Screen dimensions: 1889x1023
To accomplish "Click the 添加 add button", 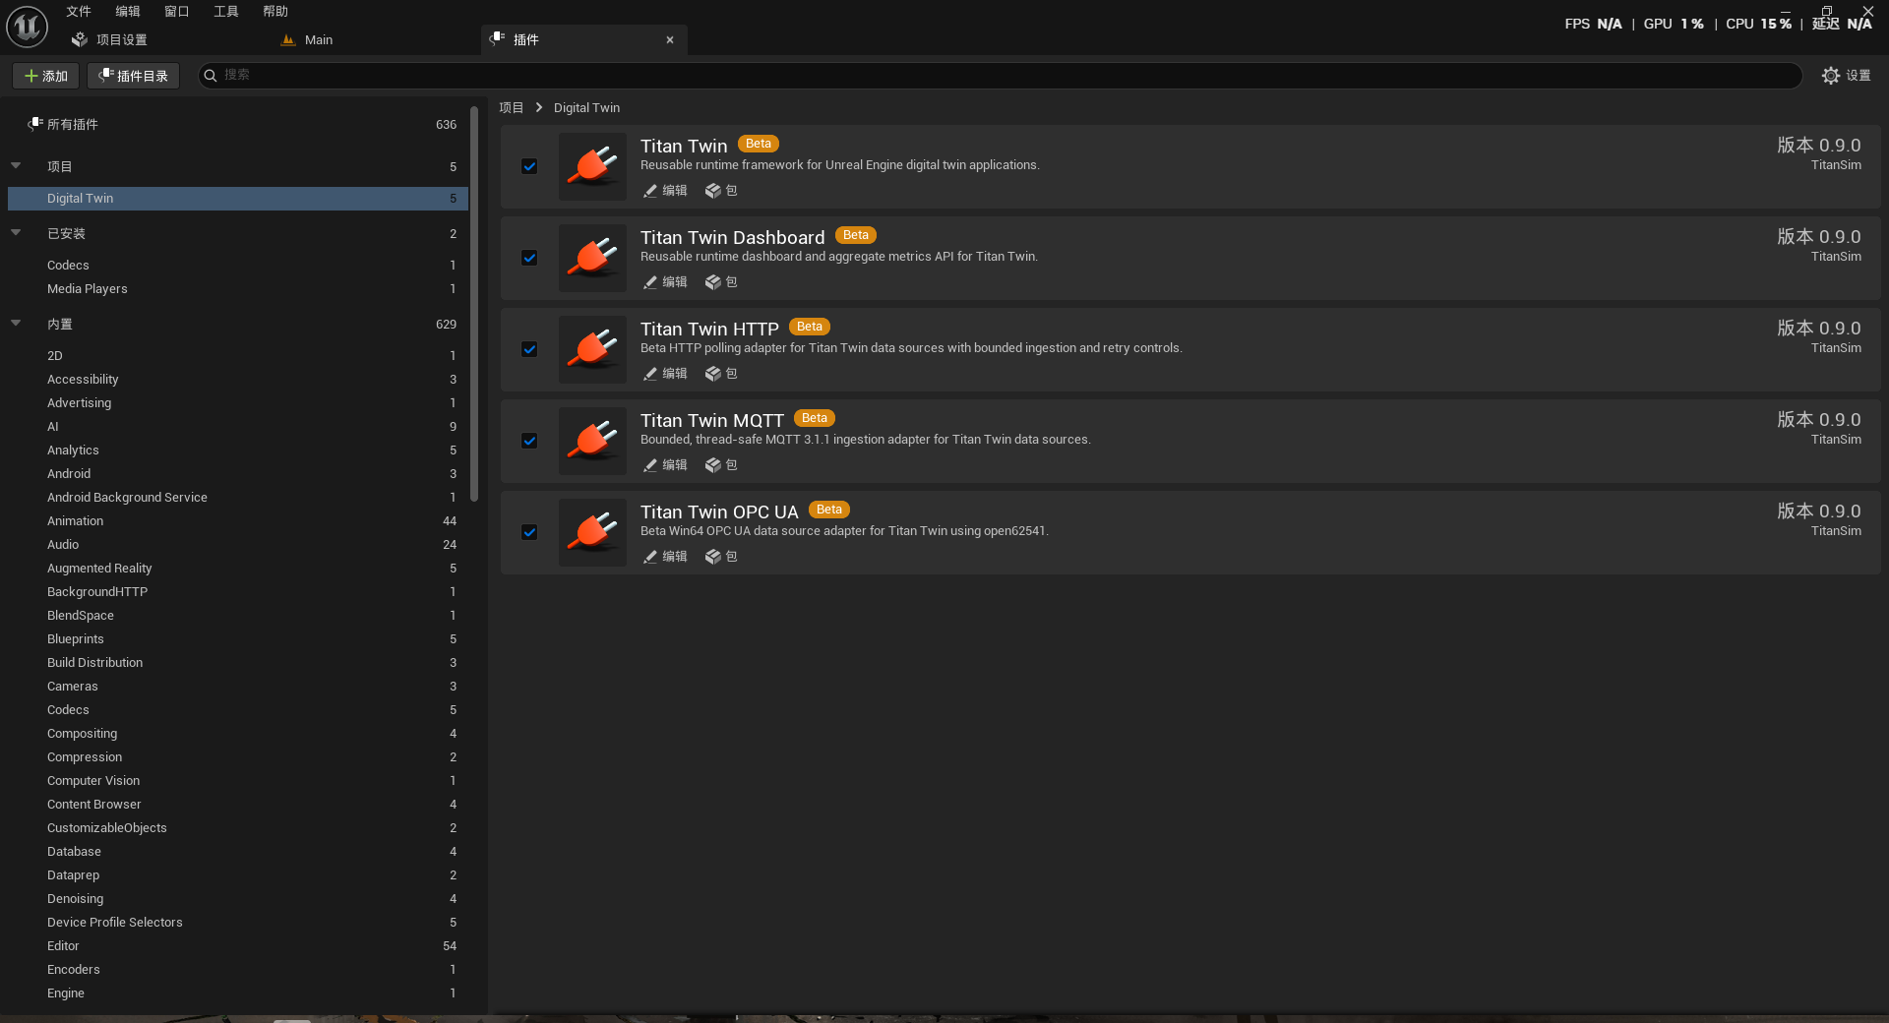I will pyautogui.click(x=45, y=76).
